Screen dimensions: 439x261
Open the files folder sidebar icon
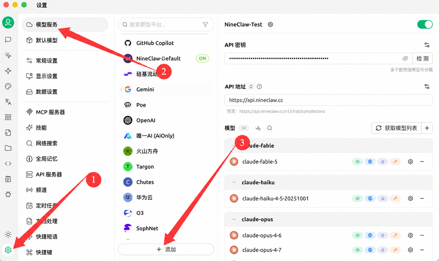click(8, 148)
